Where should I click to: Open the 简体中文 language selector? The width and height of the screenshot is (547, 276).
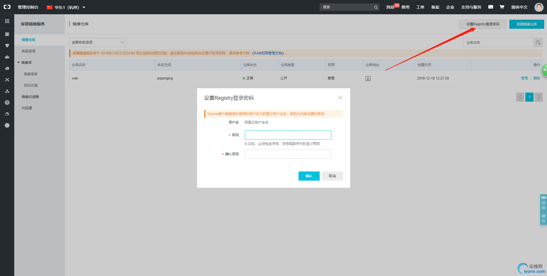(x=519, y=7)
